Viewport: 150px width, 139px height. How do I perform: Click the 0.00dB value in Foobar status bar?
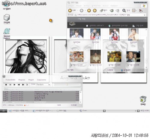click(x=74, y=105)
